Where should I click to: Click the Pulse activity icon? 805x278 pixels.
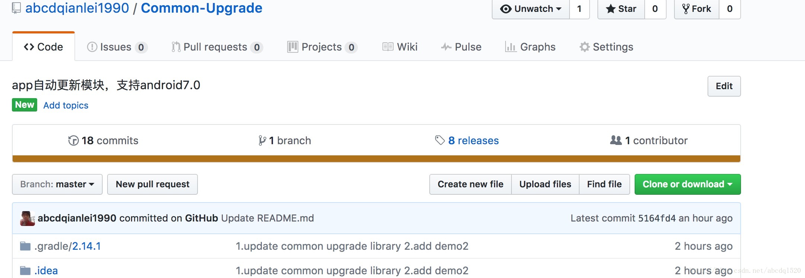point(446,47)
